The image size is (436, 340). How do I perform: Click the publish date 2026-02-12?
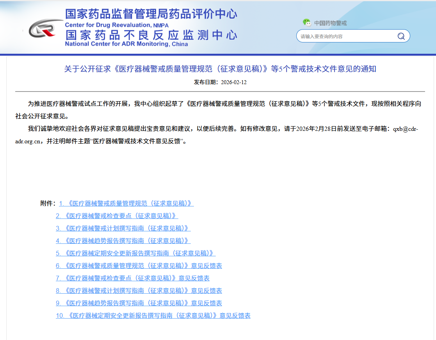(233, 82)
